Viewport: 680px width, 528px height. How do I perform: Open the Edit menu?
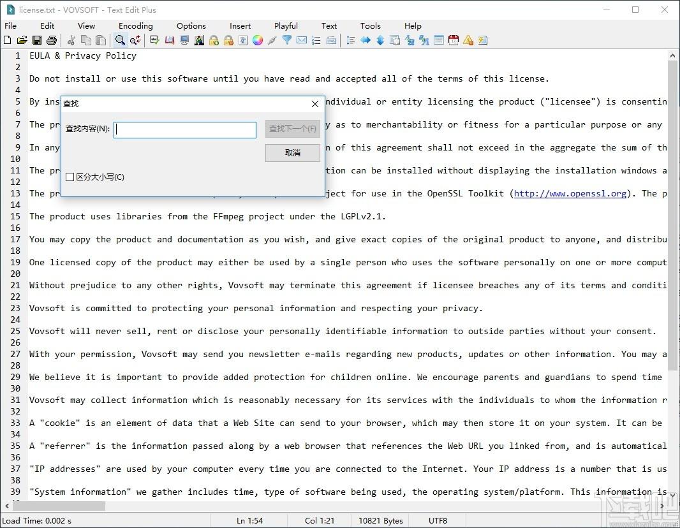(47, 26)
